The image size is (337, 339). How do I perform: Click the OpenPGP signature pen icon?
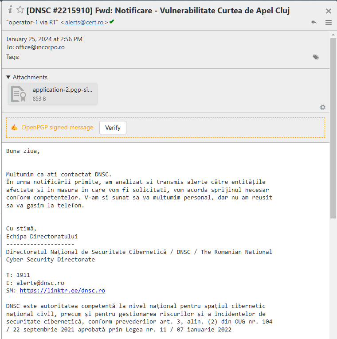(14, 128)
